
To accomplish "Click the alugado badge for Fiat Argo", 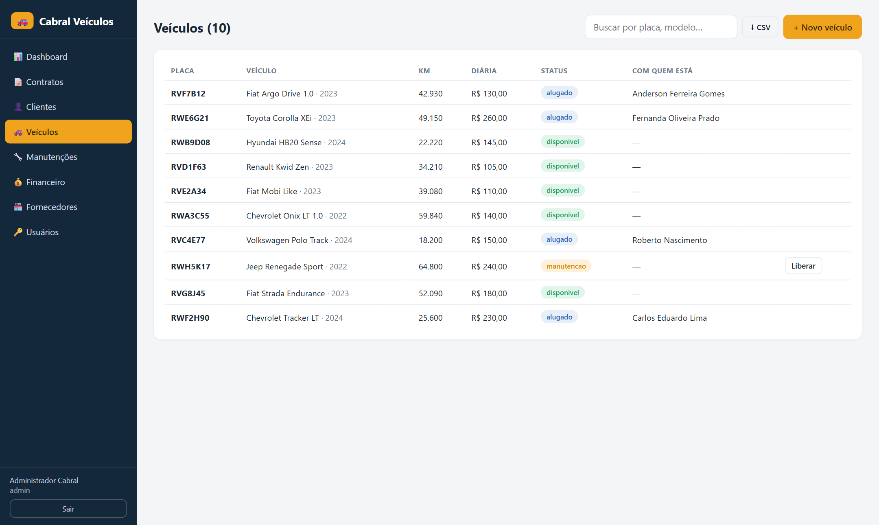I will 559,93.
